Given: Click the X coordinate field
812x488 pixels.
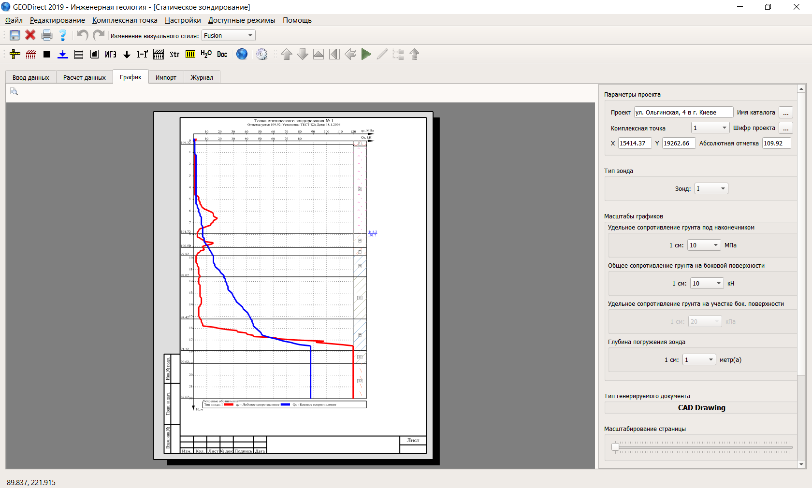Looking at the screenshot, I should (635, 143).
